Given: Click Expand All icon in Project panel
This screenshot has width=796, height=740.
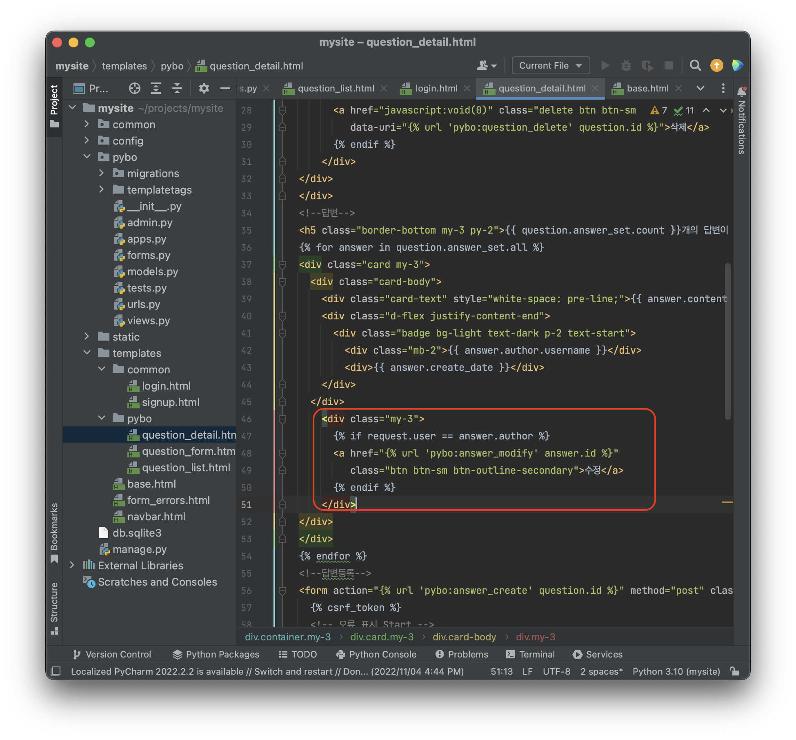Looking at the screenshot, I should point(156,88).
